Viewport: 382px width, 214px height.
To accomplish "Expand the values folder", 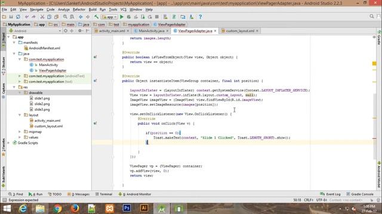I will tap(20, 137).
